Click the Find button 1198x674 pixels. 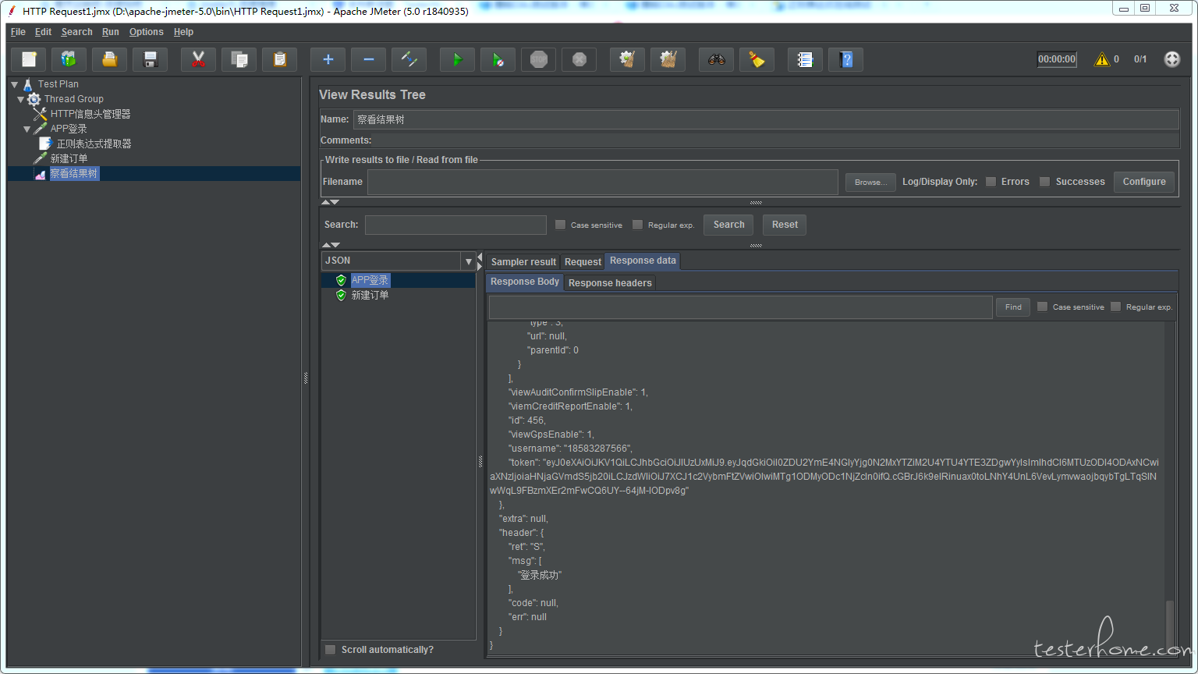pos(1013,307)
